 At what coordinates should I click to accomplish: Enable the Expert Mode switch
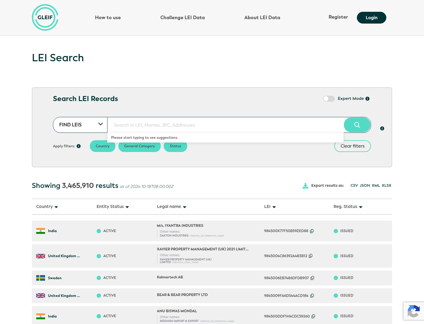tap(329, 99)
